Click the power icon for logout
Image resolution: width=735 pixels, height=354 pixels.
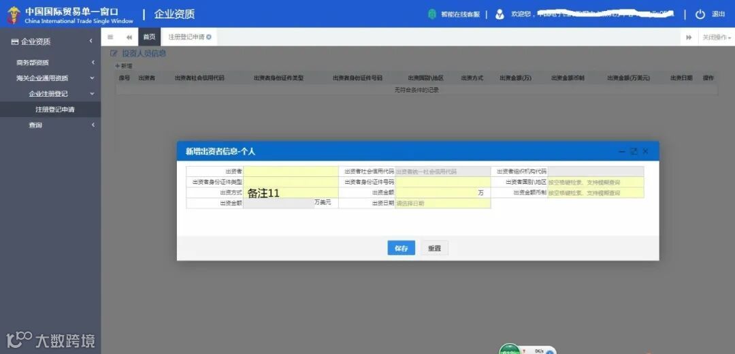click(700, 14)
